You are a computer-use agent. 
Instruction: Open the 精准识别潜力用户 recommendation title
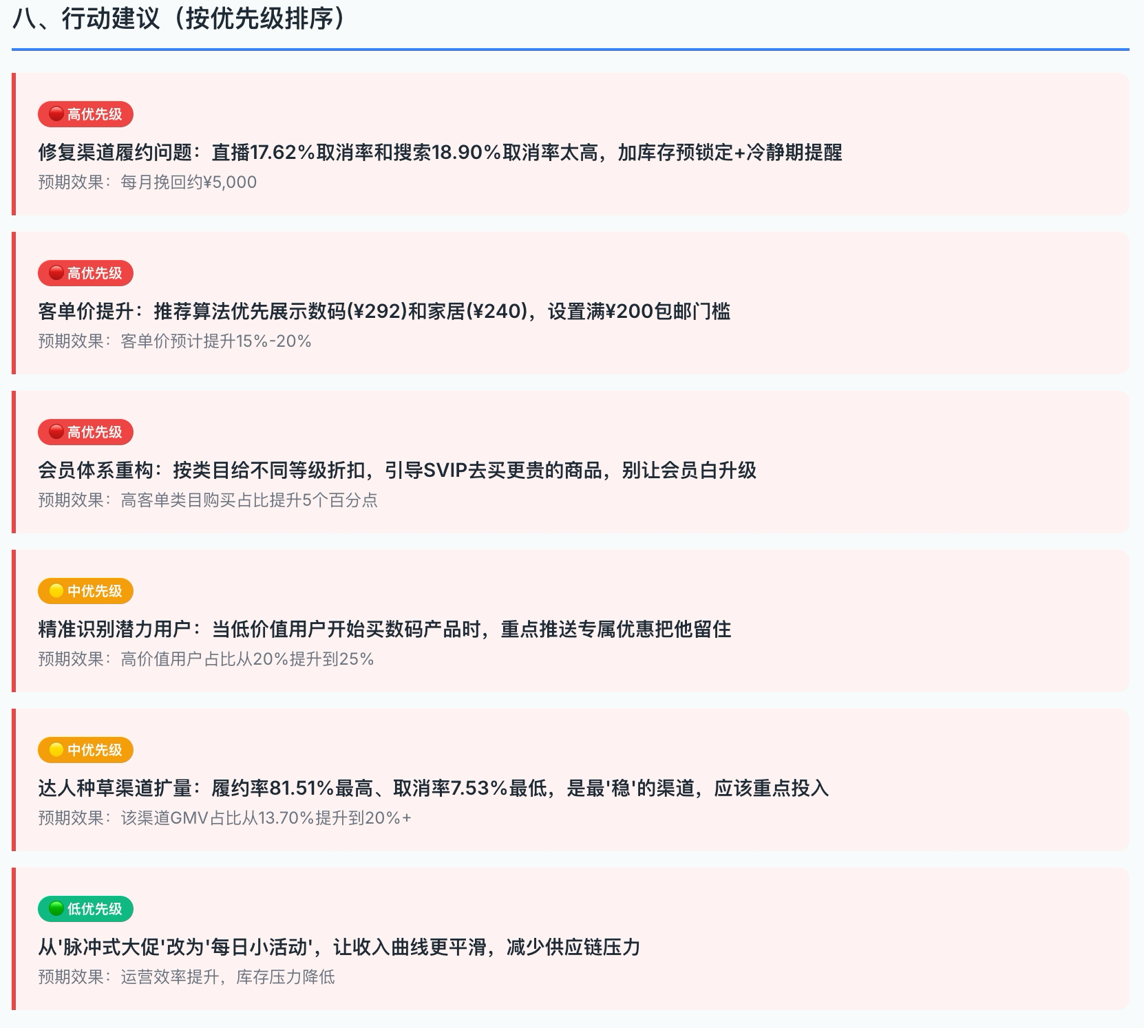pyautogui.click(x=384, y=629)
